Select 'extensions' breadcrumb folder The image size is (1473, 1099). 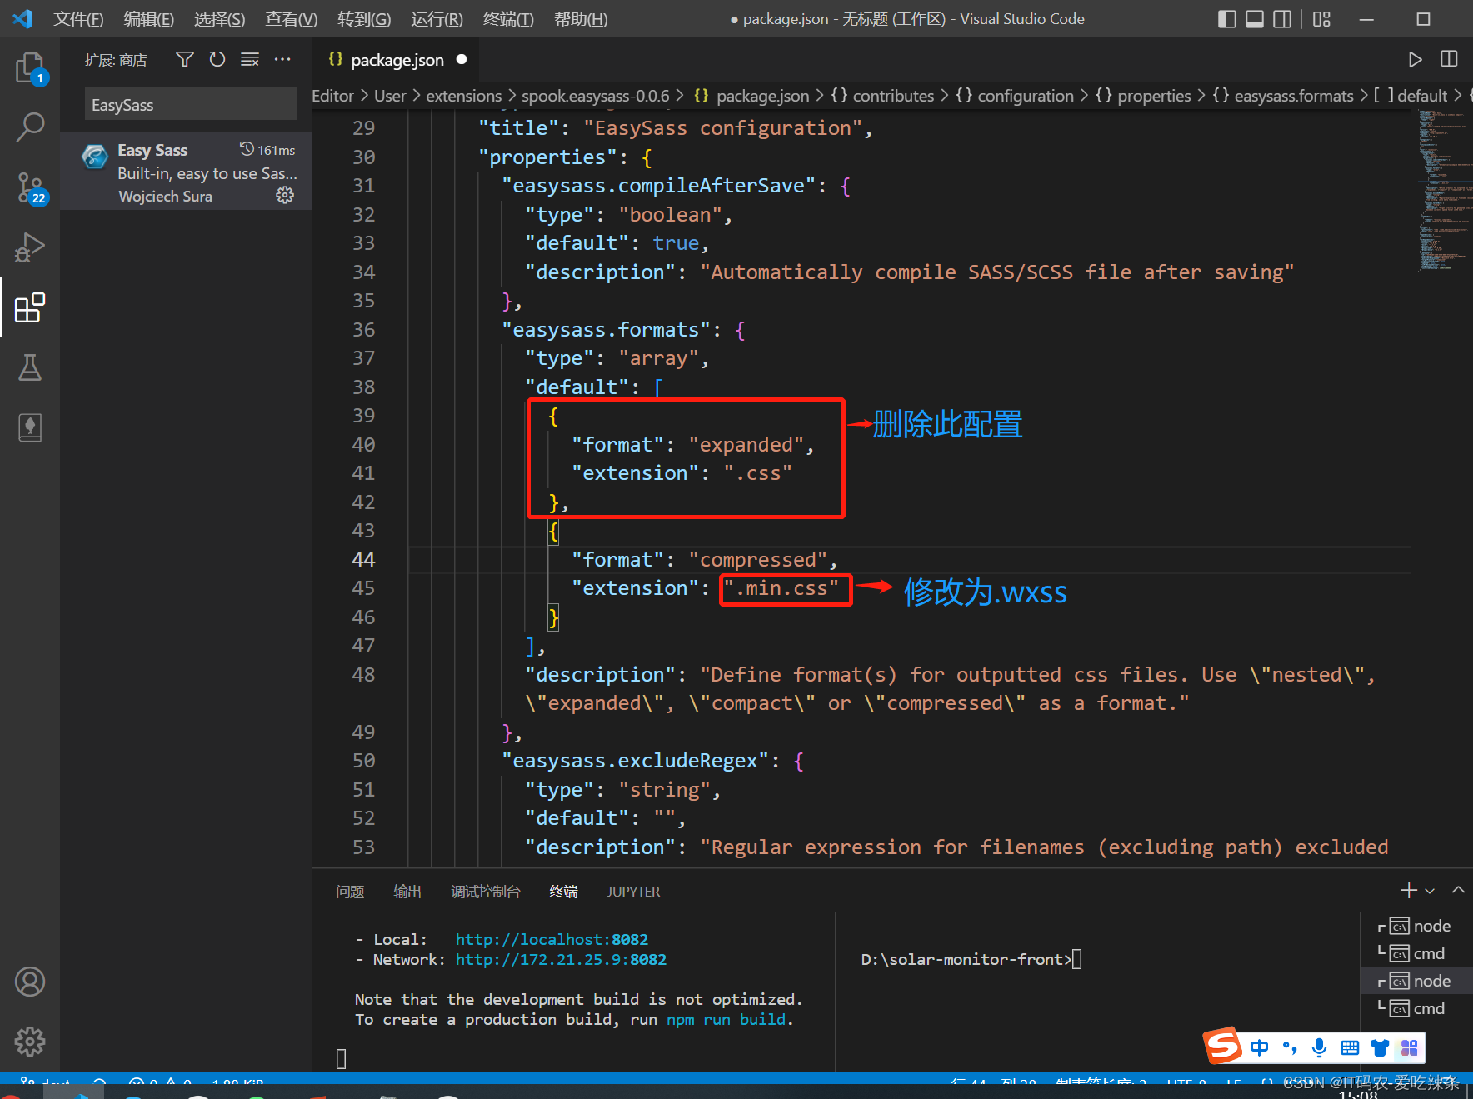[x=463, y=96]
